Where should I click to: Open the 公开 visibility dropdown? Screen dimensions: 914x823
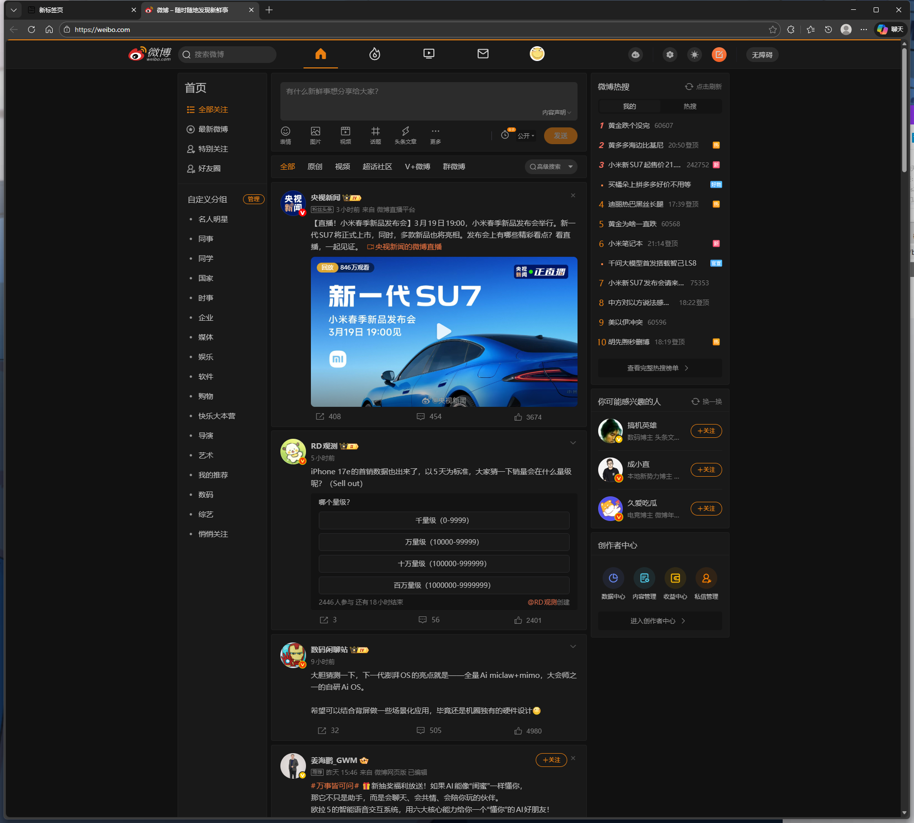click(x=526, y=136)
